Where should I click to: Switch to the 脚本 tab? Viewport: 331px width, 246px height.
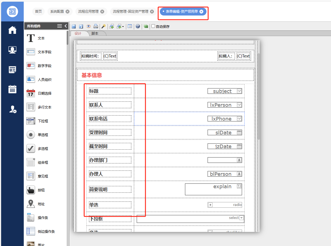95,33
